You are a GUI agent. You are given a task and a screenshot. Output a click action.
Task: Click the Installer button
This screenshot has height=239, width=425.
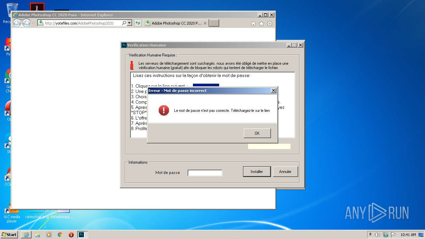point(257,172)
